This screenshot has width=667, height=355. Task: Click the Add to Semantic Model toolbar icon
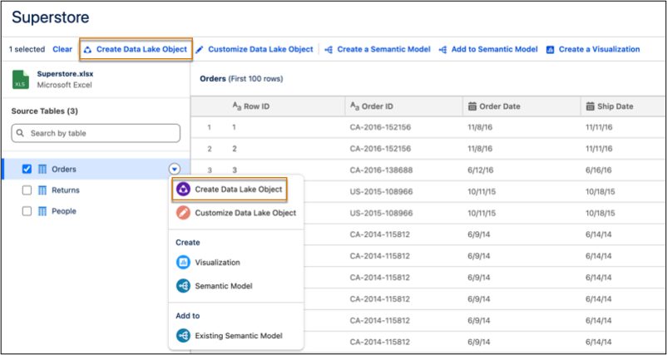point(442,50)
